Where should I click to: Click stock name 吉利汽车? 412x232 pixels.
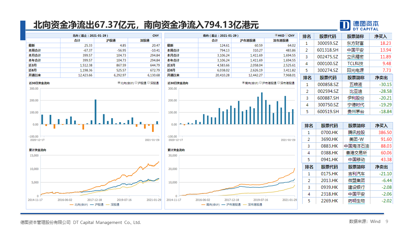(x=356, y=174)
